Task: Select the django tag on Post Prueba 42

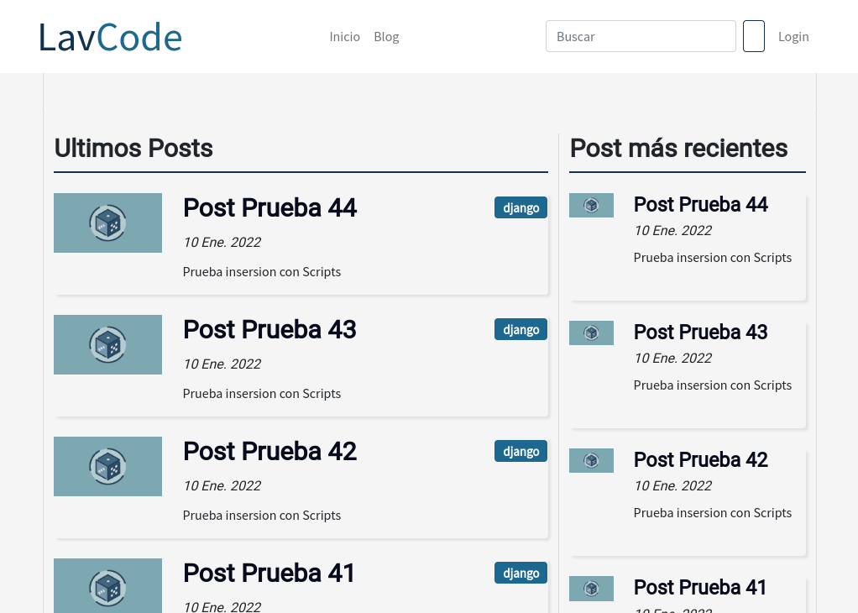Action: tap(521, 451)
